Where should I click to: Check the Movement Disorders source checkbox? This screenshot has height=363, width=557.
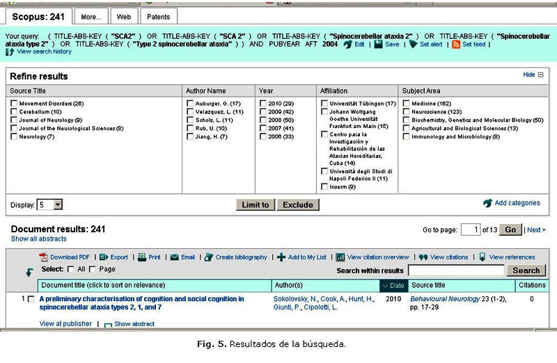click(x=14, y=104)
